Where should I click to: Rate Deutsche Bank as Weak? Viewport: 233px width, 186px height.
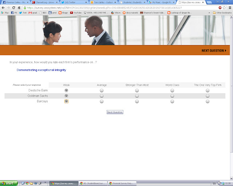pyautogui.click(x=66, y=90)
